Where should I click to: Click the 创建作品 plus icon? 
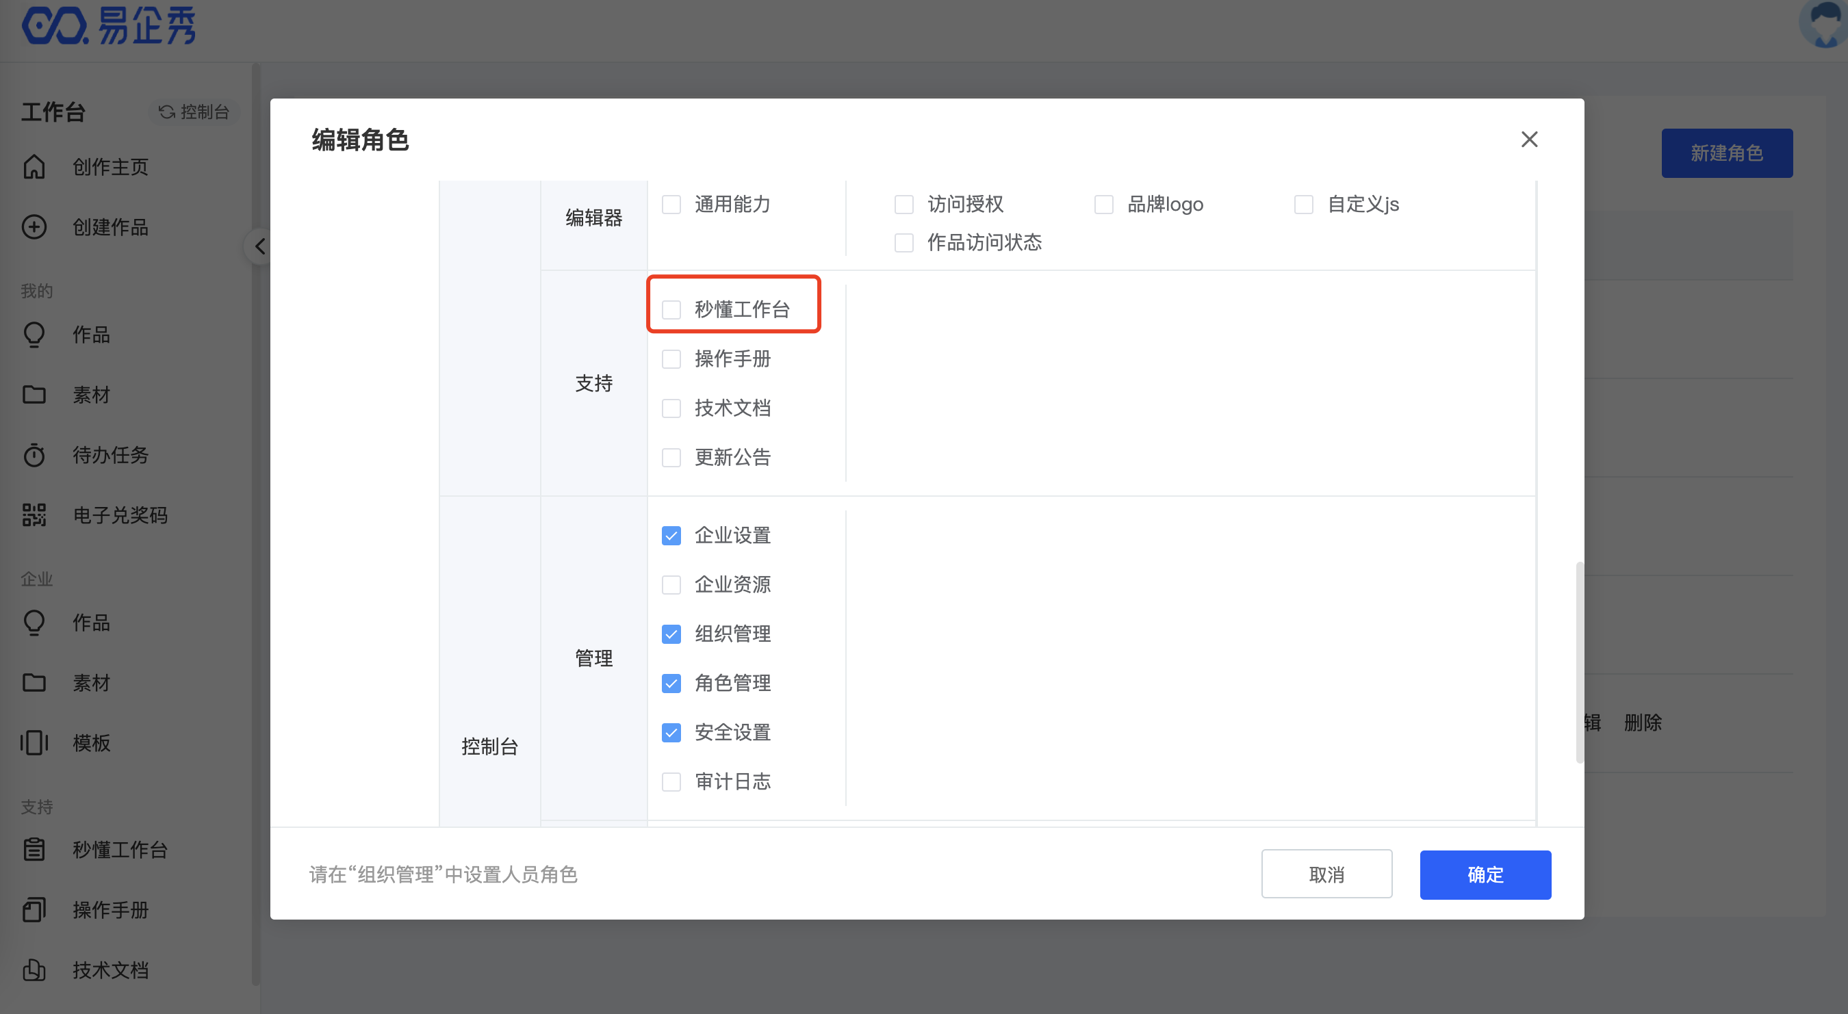pyautogui.click(x=34, y=226)
